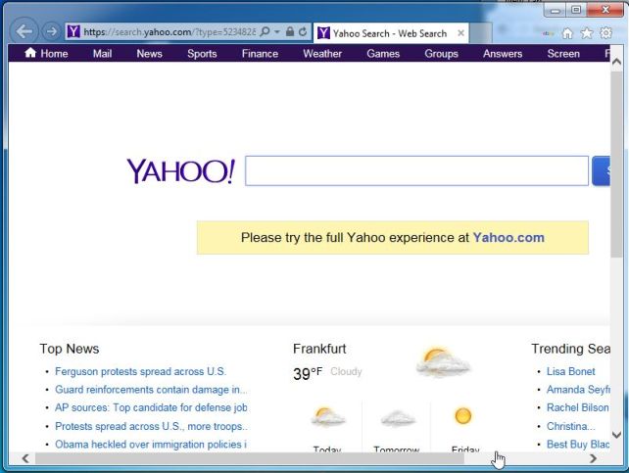Open Groups in the Yahoo navigation bar
The height and width of the screenshot is (473, 629).
(x=441, y=54)
